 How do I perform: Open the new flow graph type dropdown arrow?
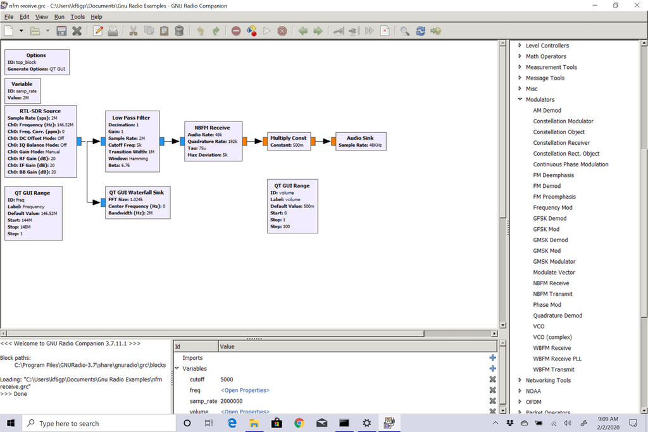pos(21,31)
